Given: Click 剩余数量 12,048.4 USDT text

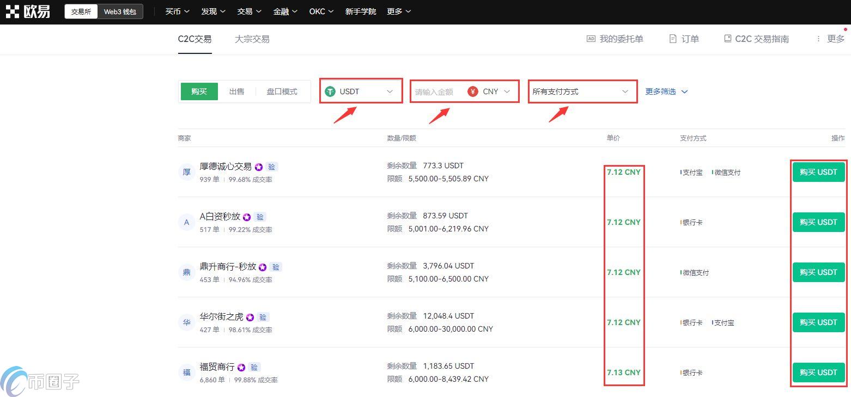Looking at the screenshot, I should [431, 316].
